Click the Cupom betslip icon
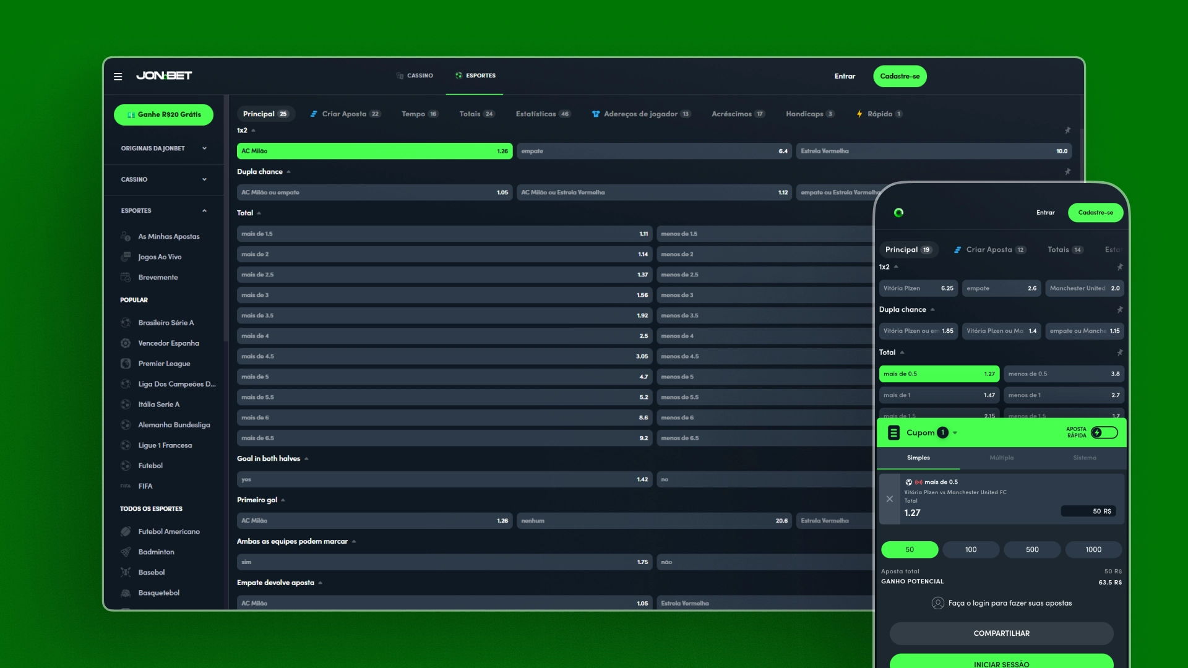 (x=893, y=433)
